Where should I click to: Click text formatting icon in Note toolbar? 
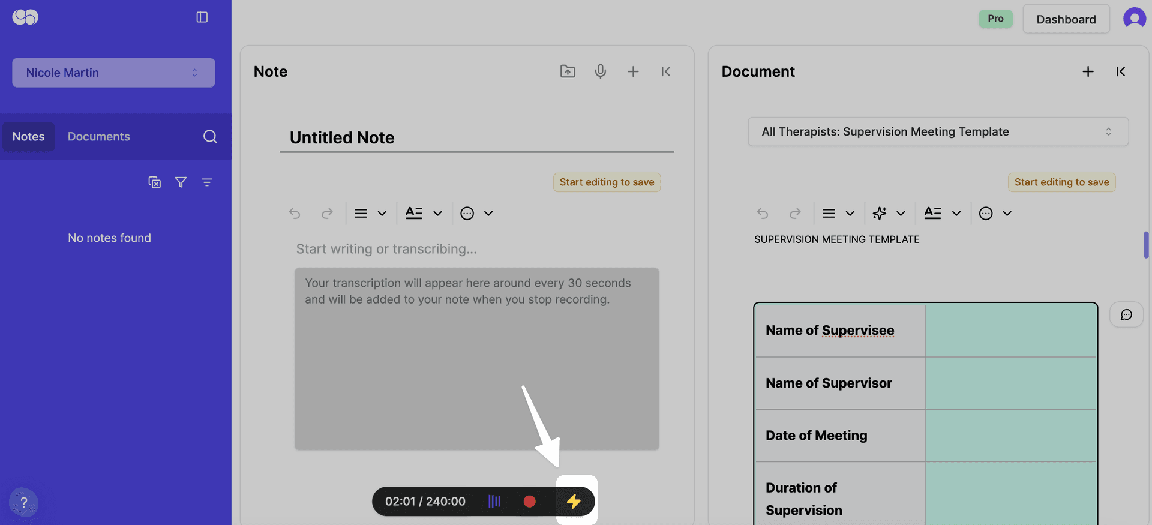click(x=414, y=213)
